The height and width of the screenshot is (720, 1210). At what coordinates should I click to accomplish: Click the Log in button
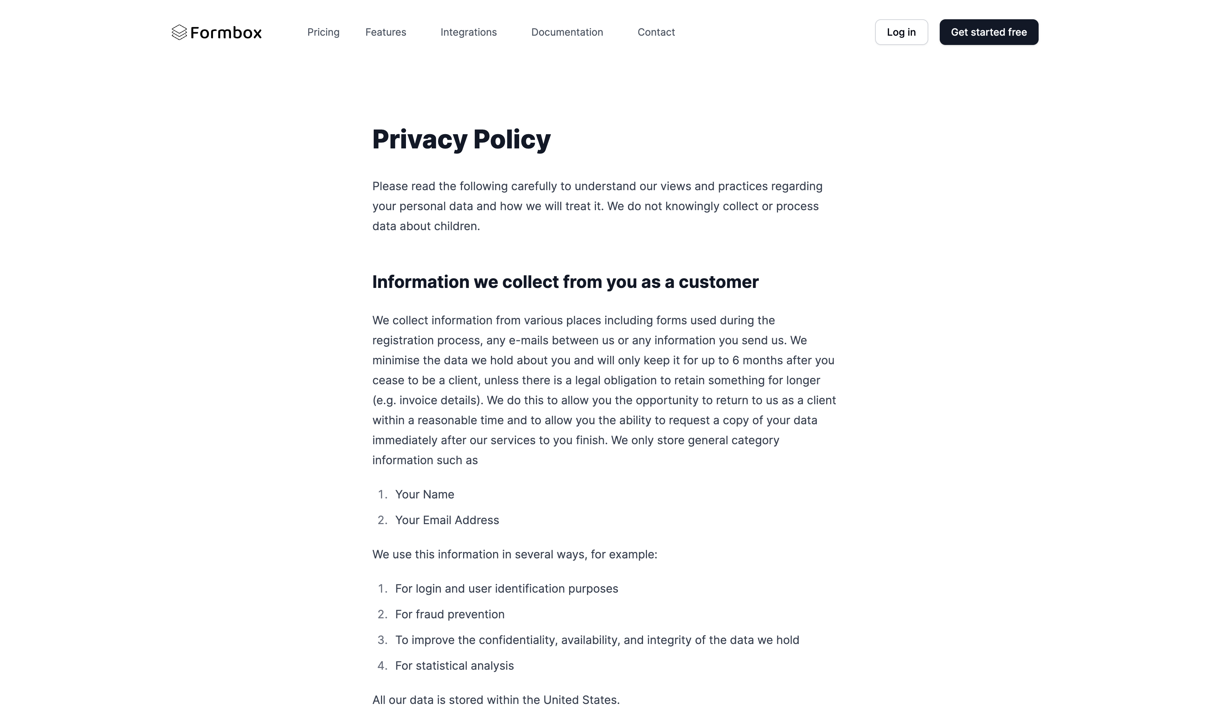901,32
